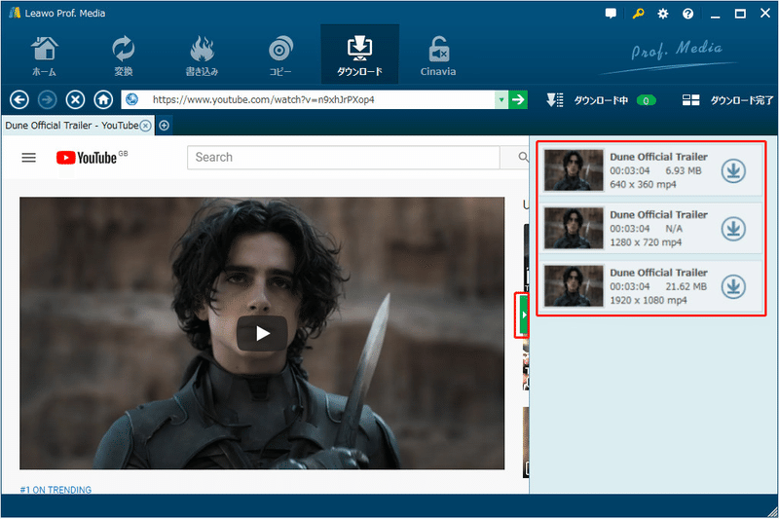779x519 pixels.
Task: Select the ダウンロード module tab
Action: click(359, 55)
